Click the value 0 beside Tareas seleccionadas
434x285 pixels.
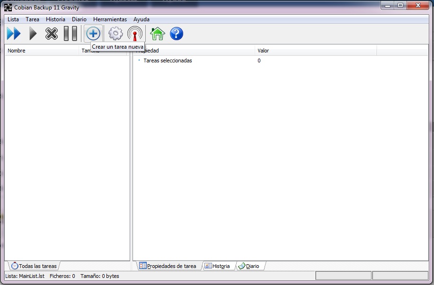pos(259,60)
